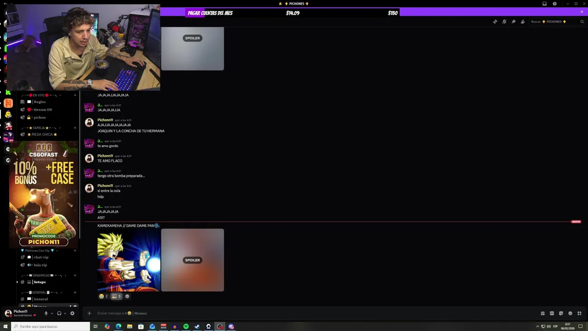Open Discord help question-mark icon
Viewport: 588px width, 331px height.
click(554, 4)
